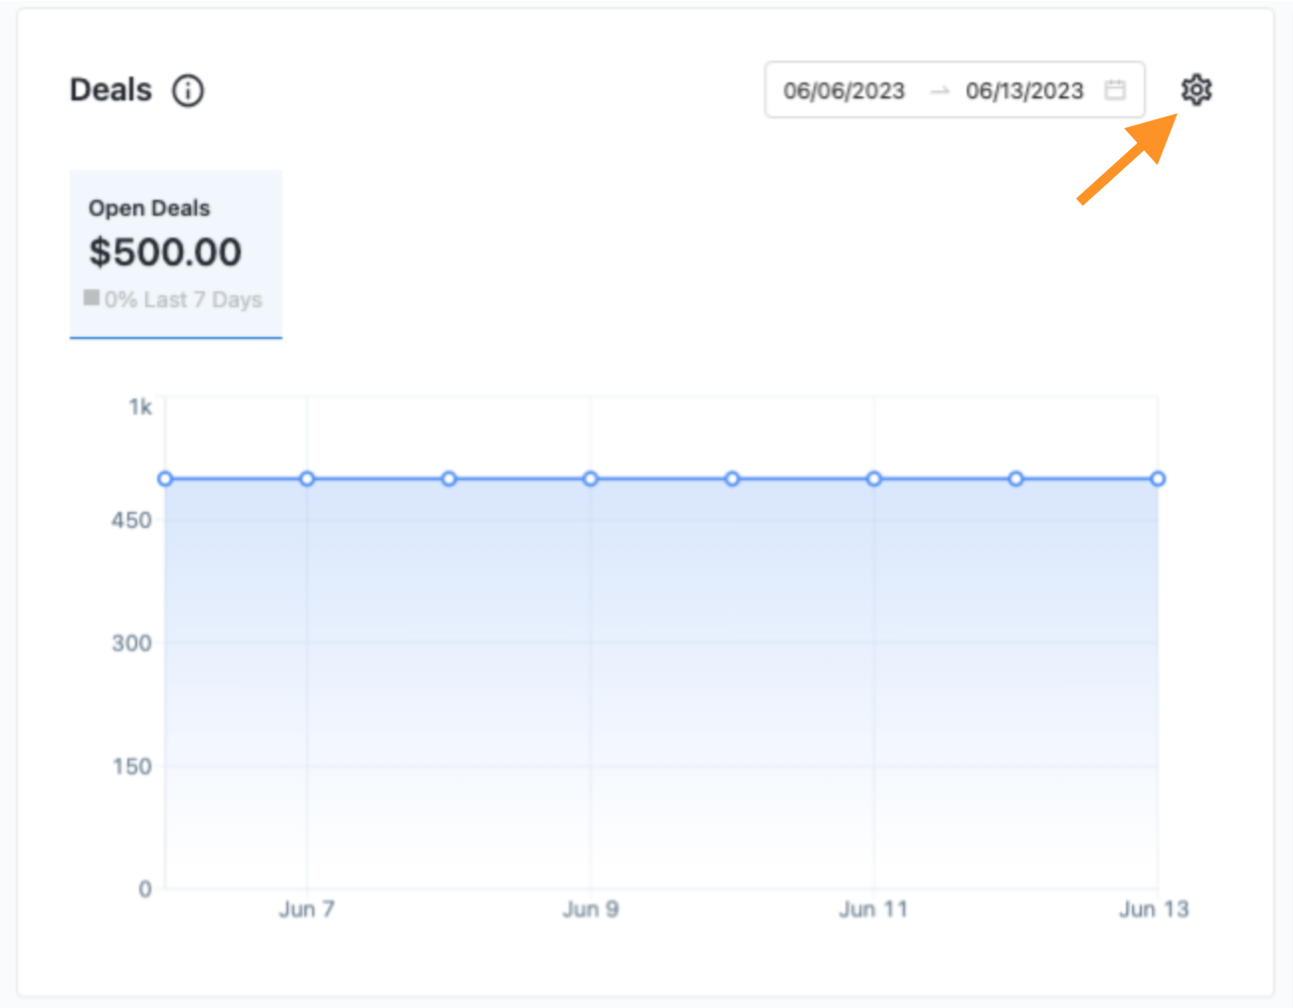Switch to the Open Deals tab
This screenshot has width=1293, height=1008.
click(175, 252)
